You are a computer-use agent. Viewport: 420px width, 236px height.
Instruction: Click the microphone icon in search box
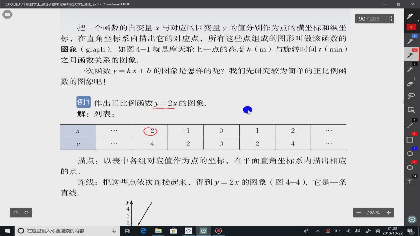(114, 231)
